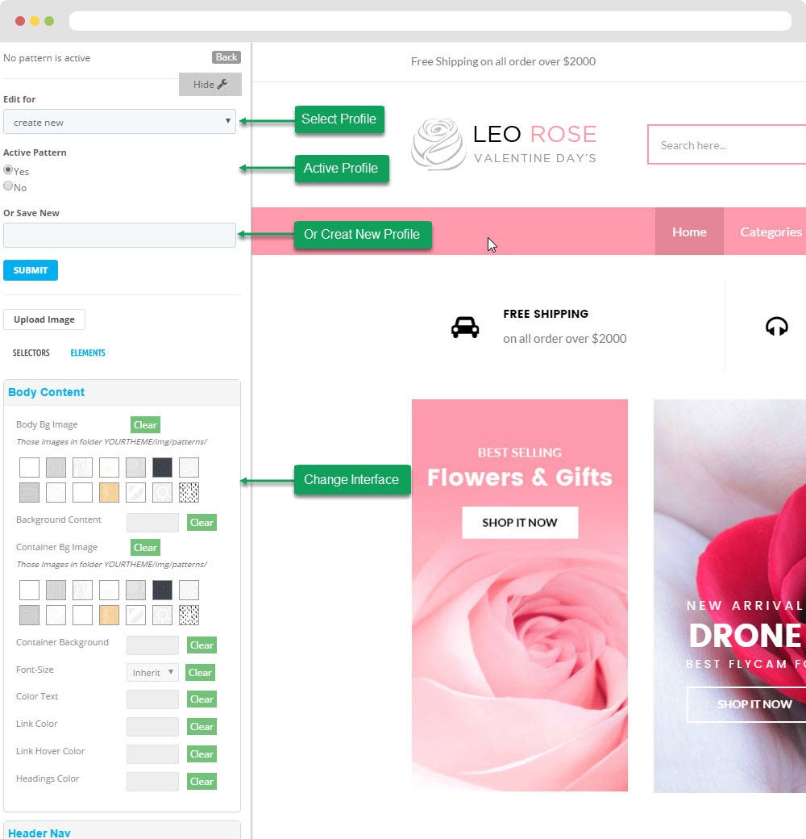This screenshot has width=806, height=839.
Task: Click the headphones icon
Action: (776, 327)
